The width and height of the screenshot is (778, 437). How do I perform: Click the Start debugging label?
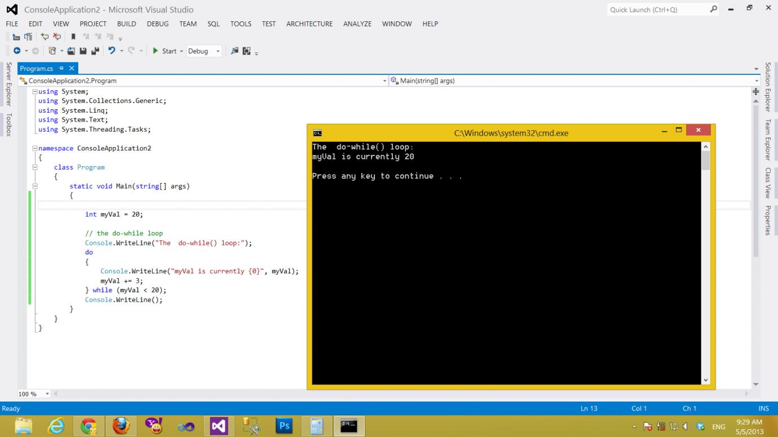click(169, 51)
